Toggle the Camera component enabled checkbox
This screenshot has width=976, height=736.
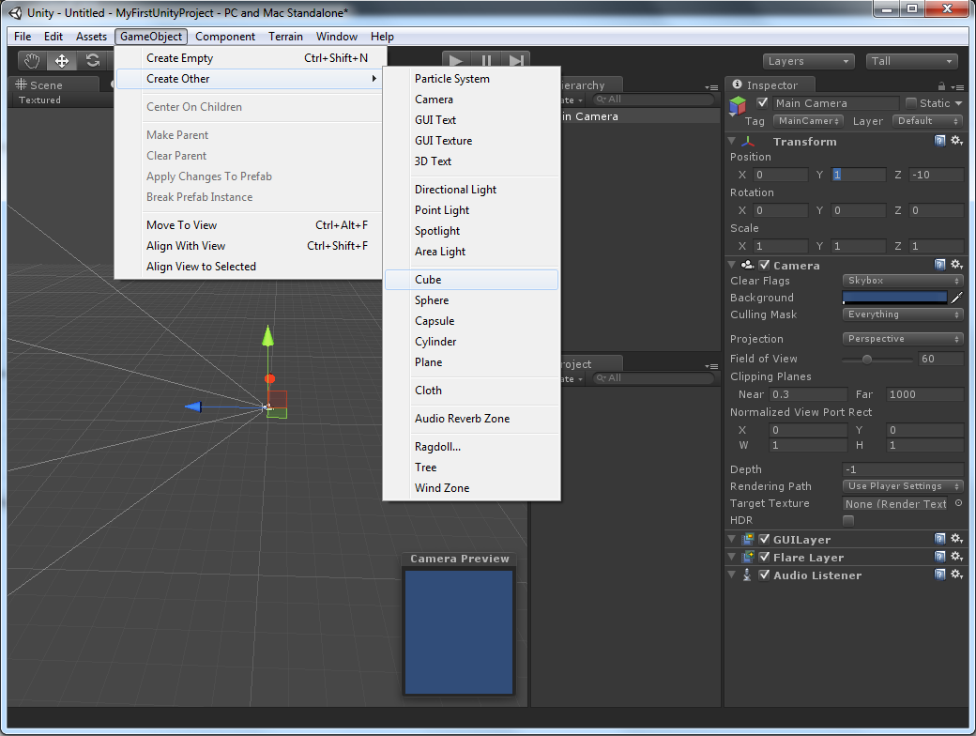coord(764,265)
